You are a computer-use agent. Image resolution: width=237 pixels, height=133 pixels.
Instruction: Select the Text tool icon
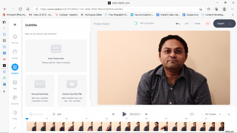15,82
